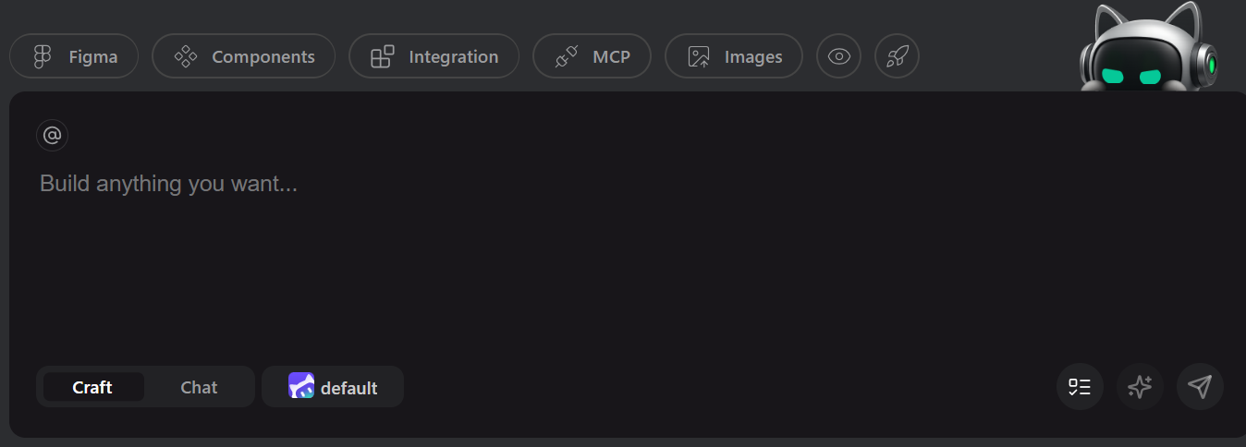This screenshot has width=1246, height=447.
Task: Click the Integration blocks icon
Action: coord(383,56)
